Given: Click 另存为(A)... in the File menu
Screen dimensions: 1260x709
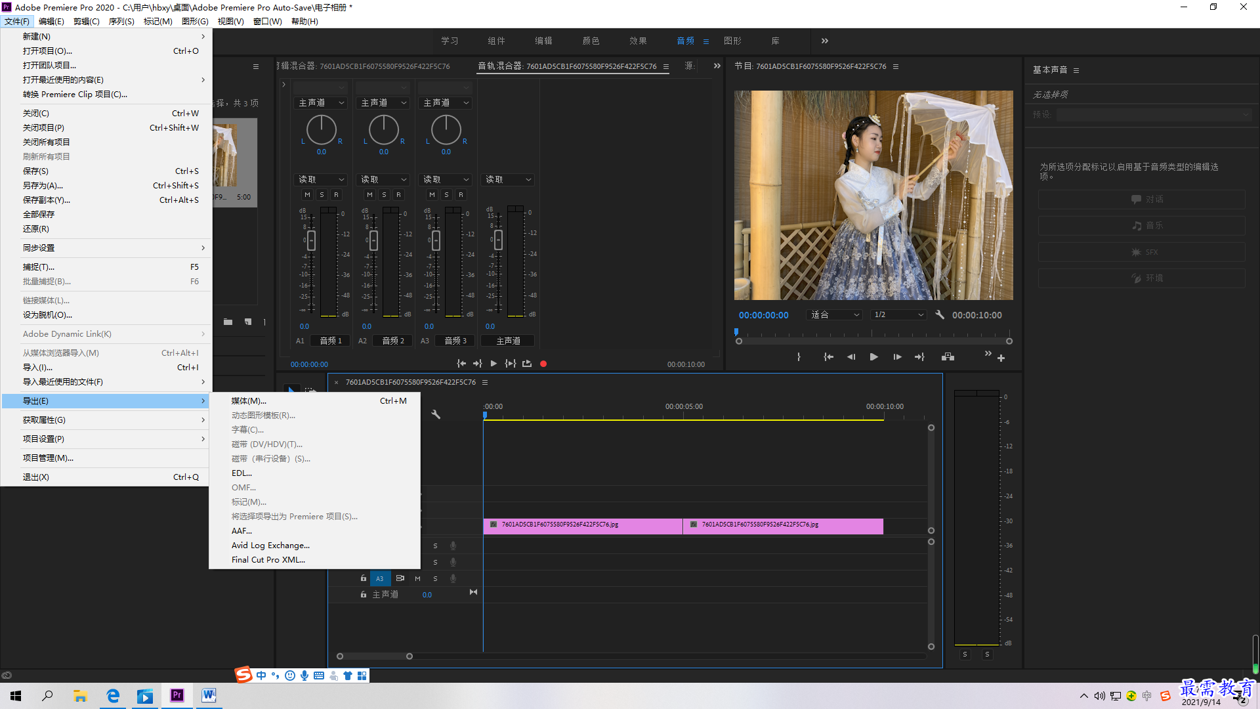Looking at the screenshot, I should (x=106, y=186).
